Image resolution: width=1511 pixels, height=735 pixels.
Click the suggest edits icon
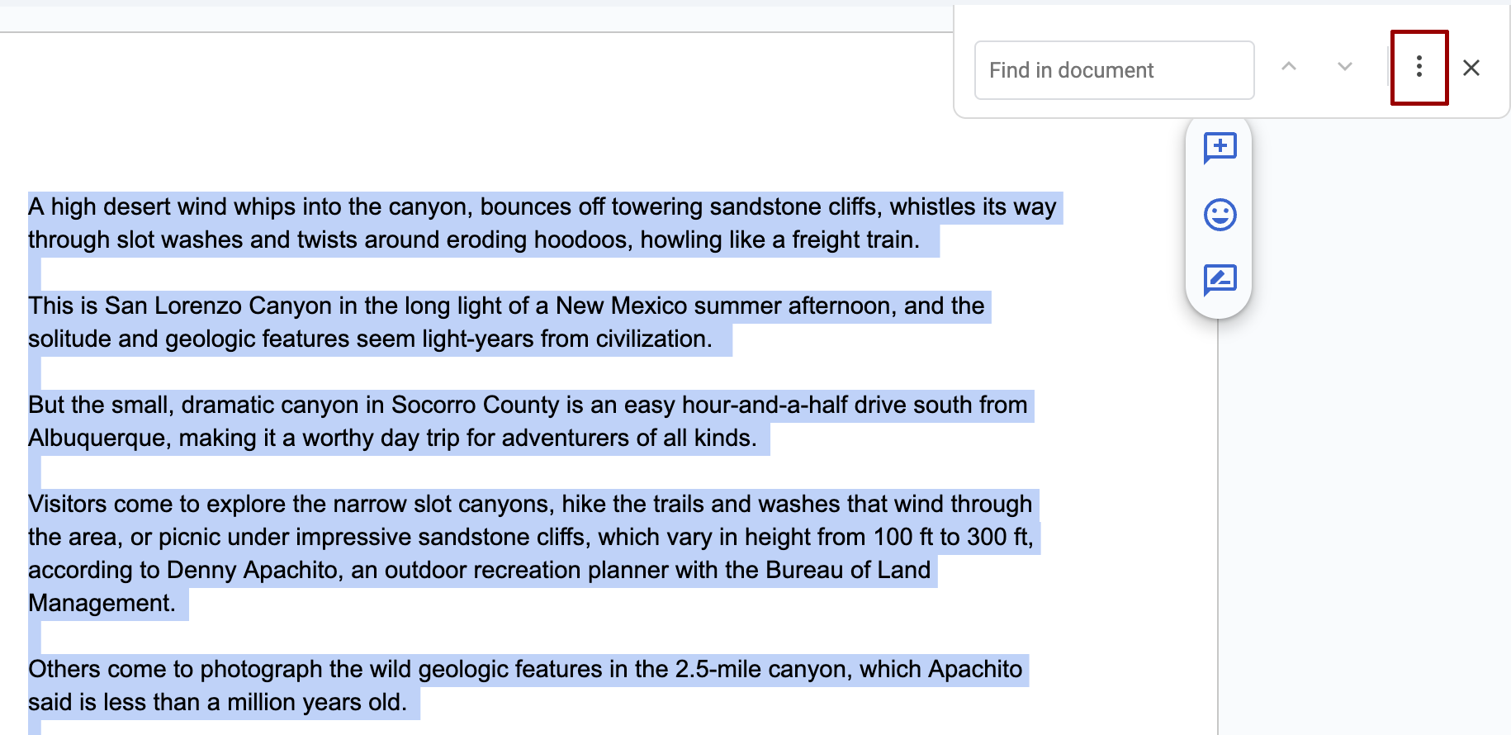point(1220,280)
